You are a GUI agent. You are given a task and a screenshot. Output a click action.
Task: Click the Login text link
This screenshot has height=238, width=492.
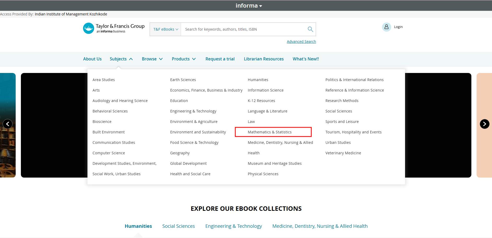point(398,27)
